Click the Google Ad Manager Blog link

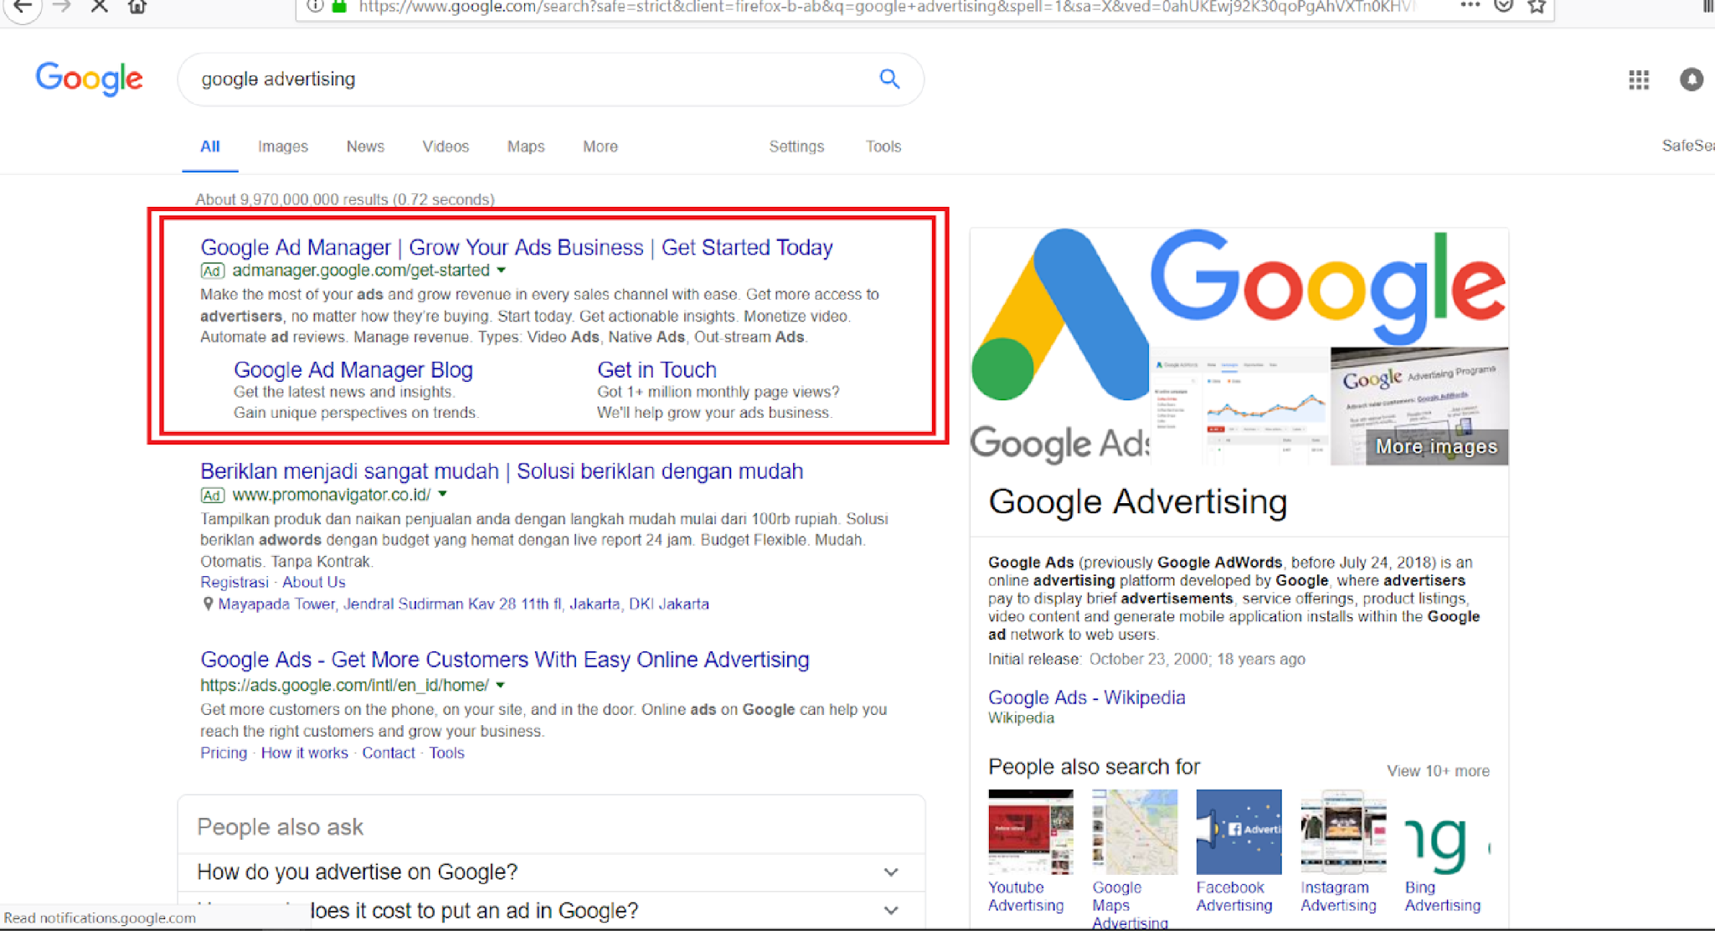[353, 369]
